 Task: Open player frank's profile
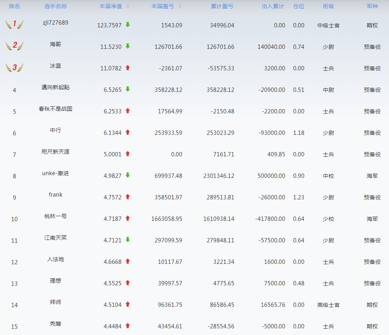(56, 195)
